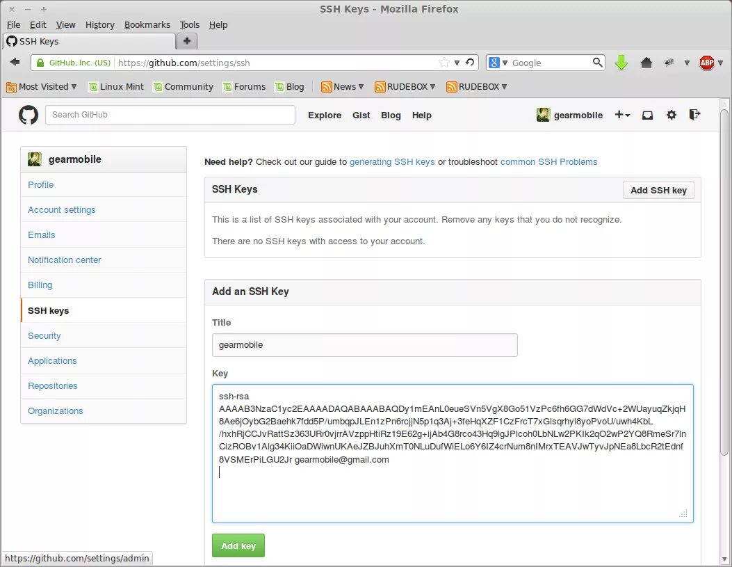This screenshot has width=732, height=567.
Task: Bookmark this page with the star icon
Action: pos(444,63)
